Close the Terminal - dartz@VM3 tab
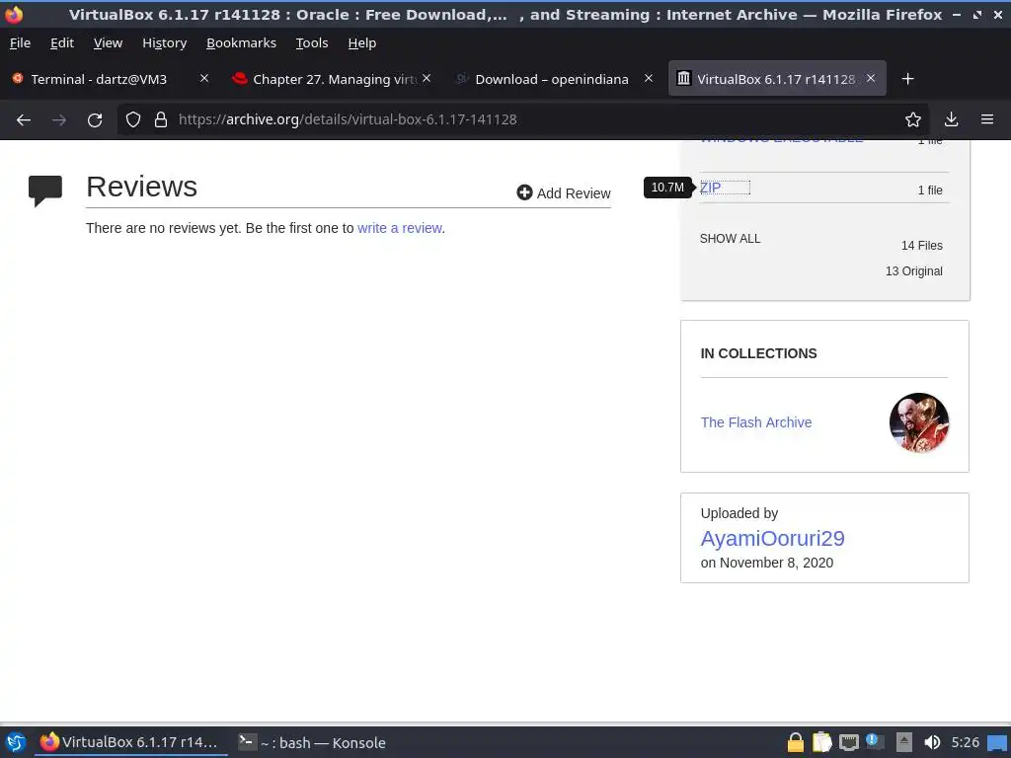Screen dimensions: 1011x758 [204, 78]
